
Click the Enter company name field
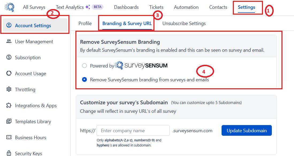[133, 131]
